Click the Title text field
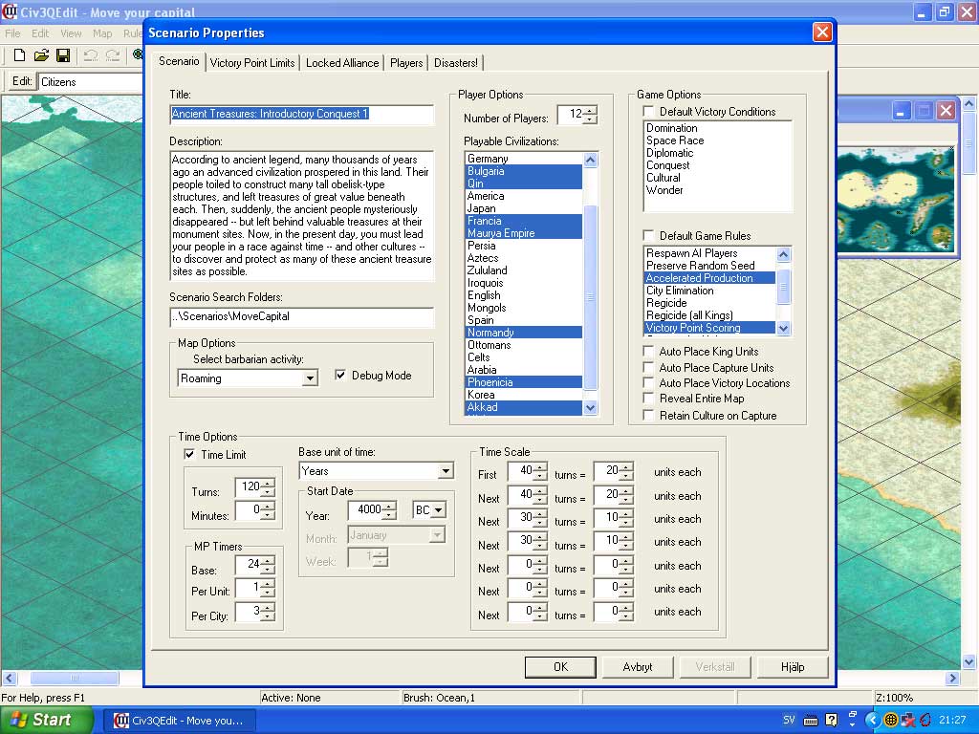This screenshot has height=734, width=979. [301, 114]
